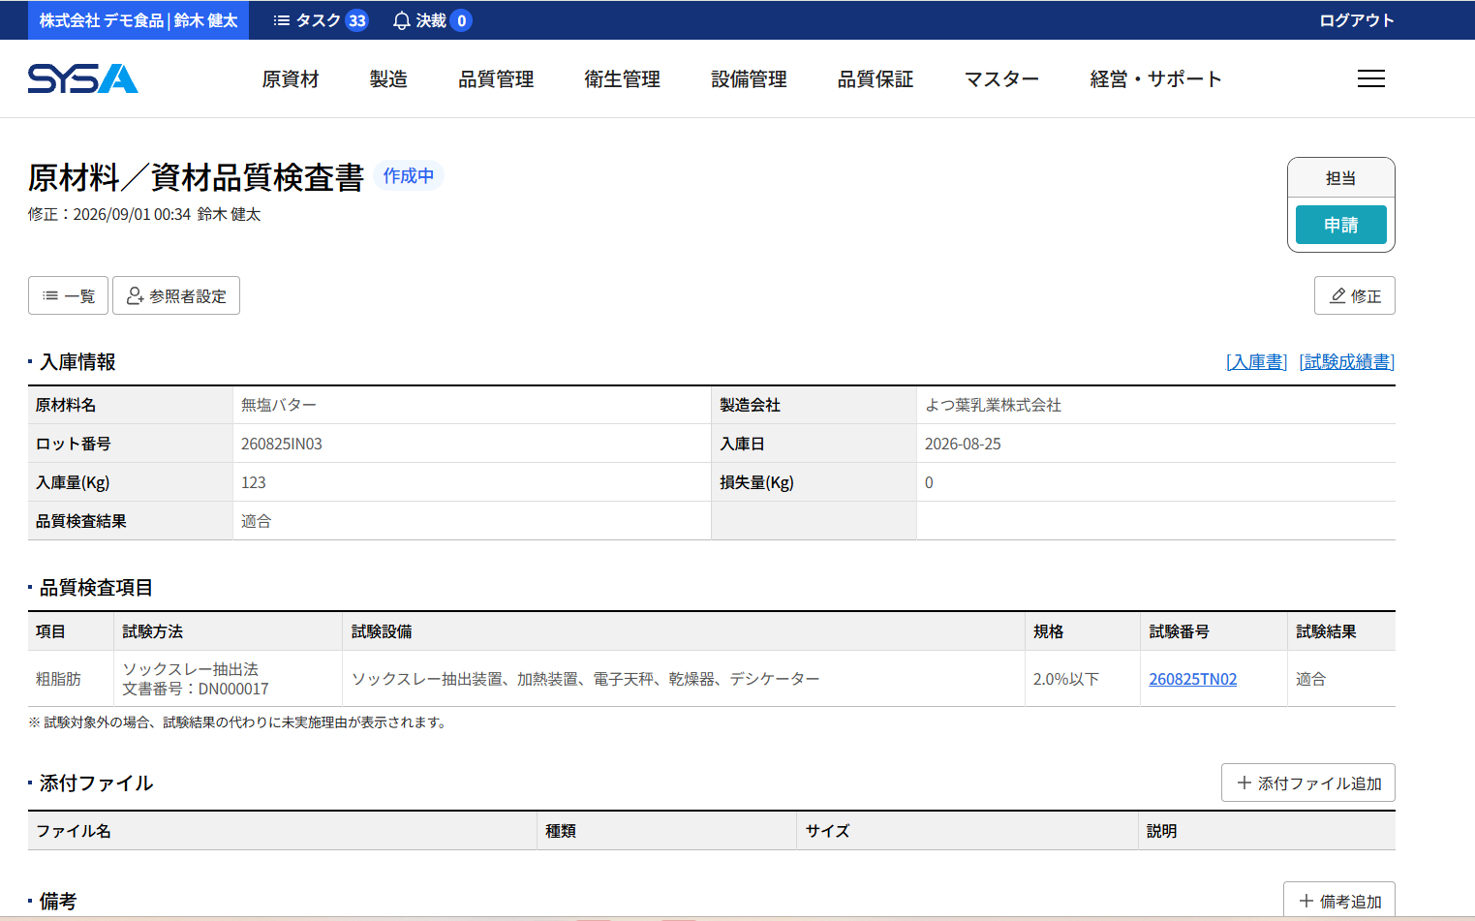Open the タスク task list
The image size is (1475, 921).
320,20
